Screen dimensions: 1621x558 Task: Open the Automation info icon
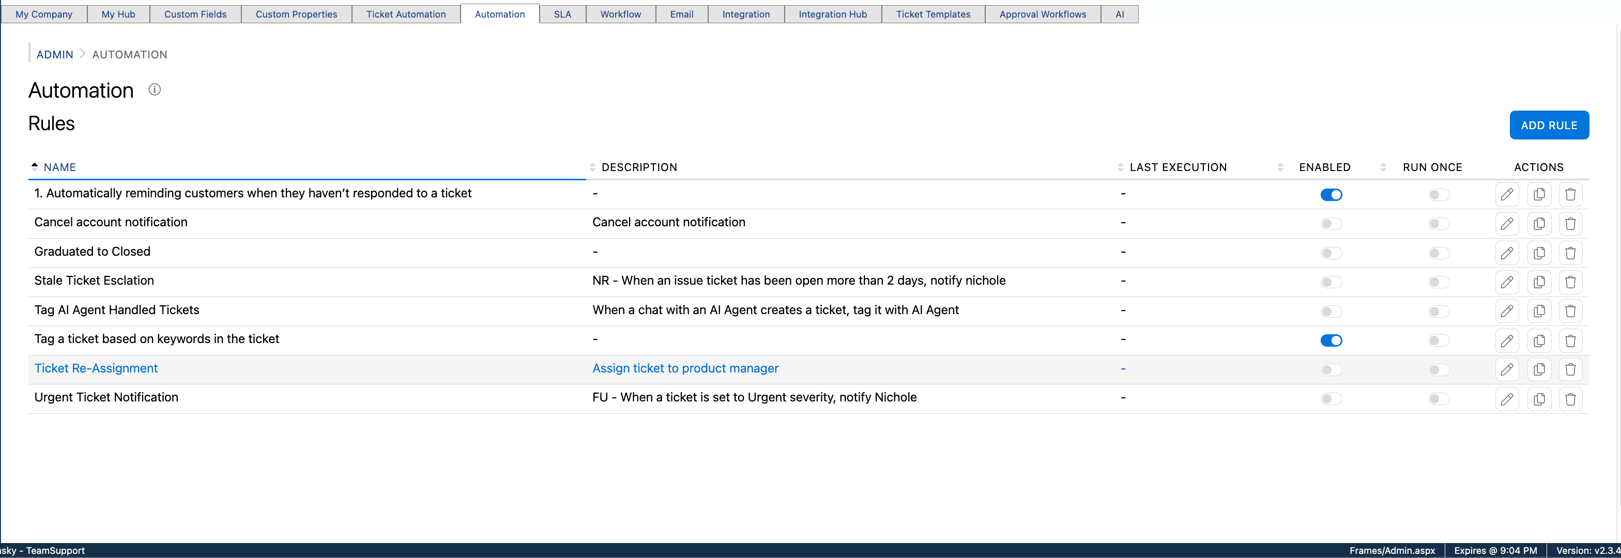(x=154, y=89)
